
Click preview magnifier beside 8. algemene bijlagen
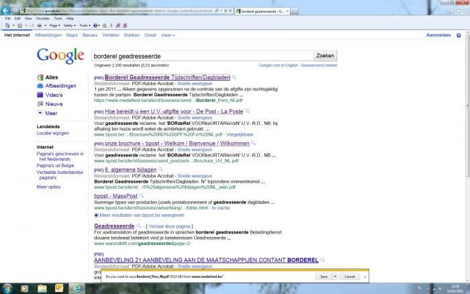coord(160,170)
